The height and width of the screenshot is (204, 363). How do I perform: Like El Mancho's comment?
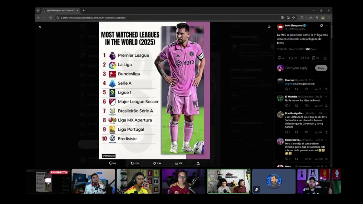tap(307, 106)
